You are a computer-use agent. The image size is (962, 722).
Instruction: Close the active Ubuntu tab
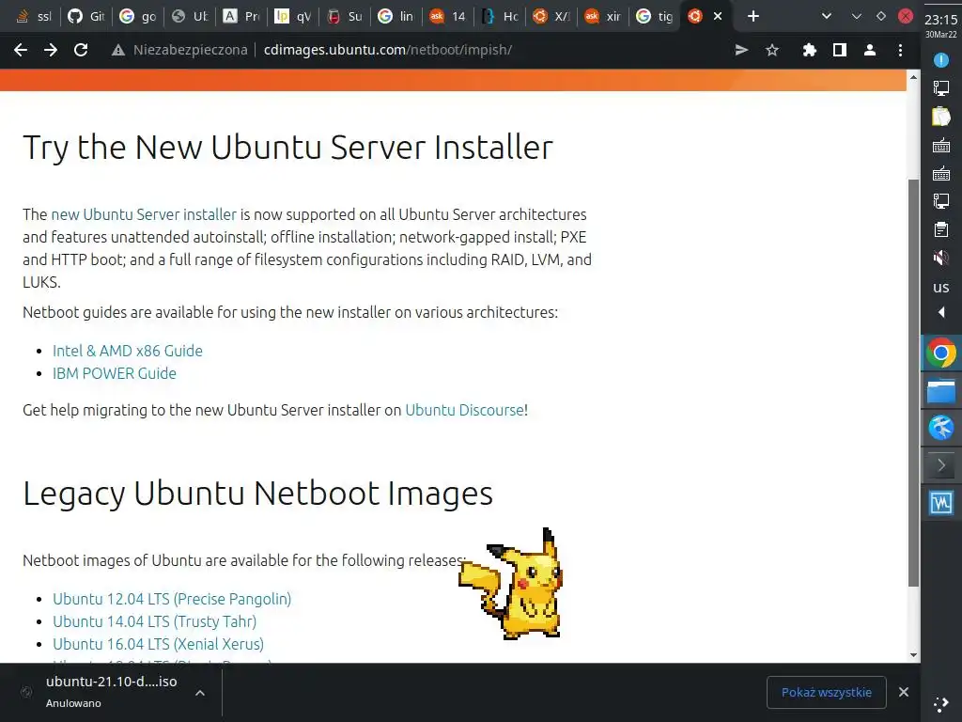(x=718, y=17)
